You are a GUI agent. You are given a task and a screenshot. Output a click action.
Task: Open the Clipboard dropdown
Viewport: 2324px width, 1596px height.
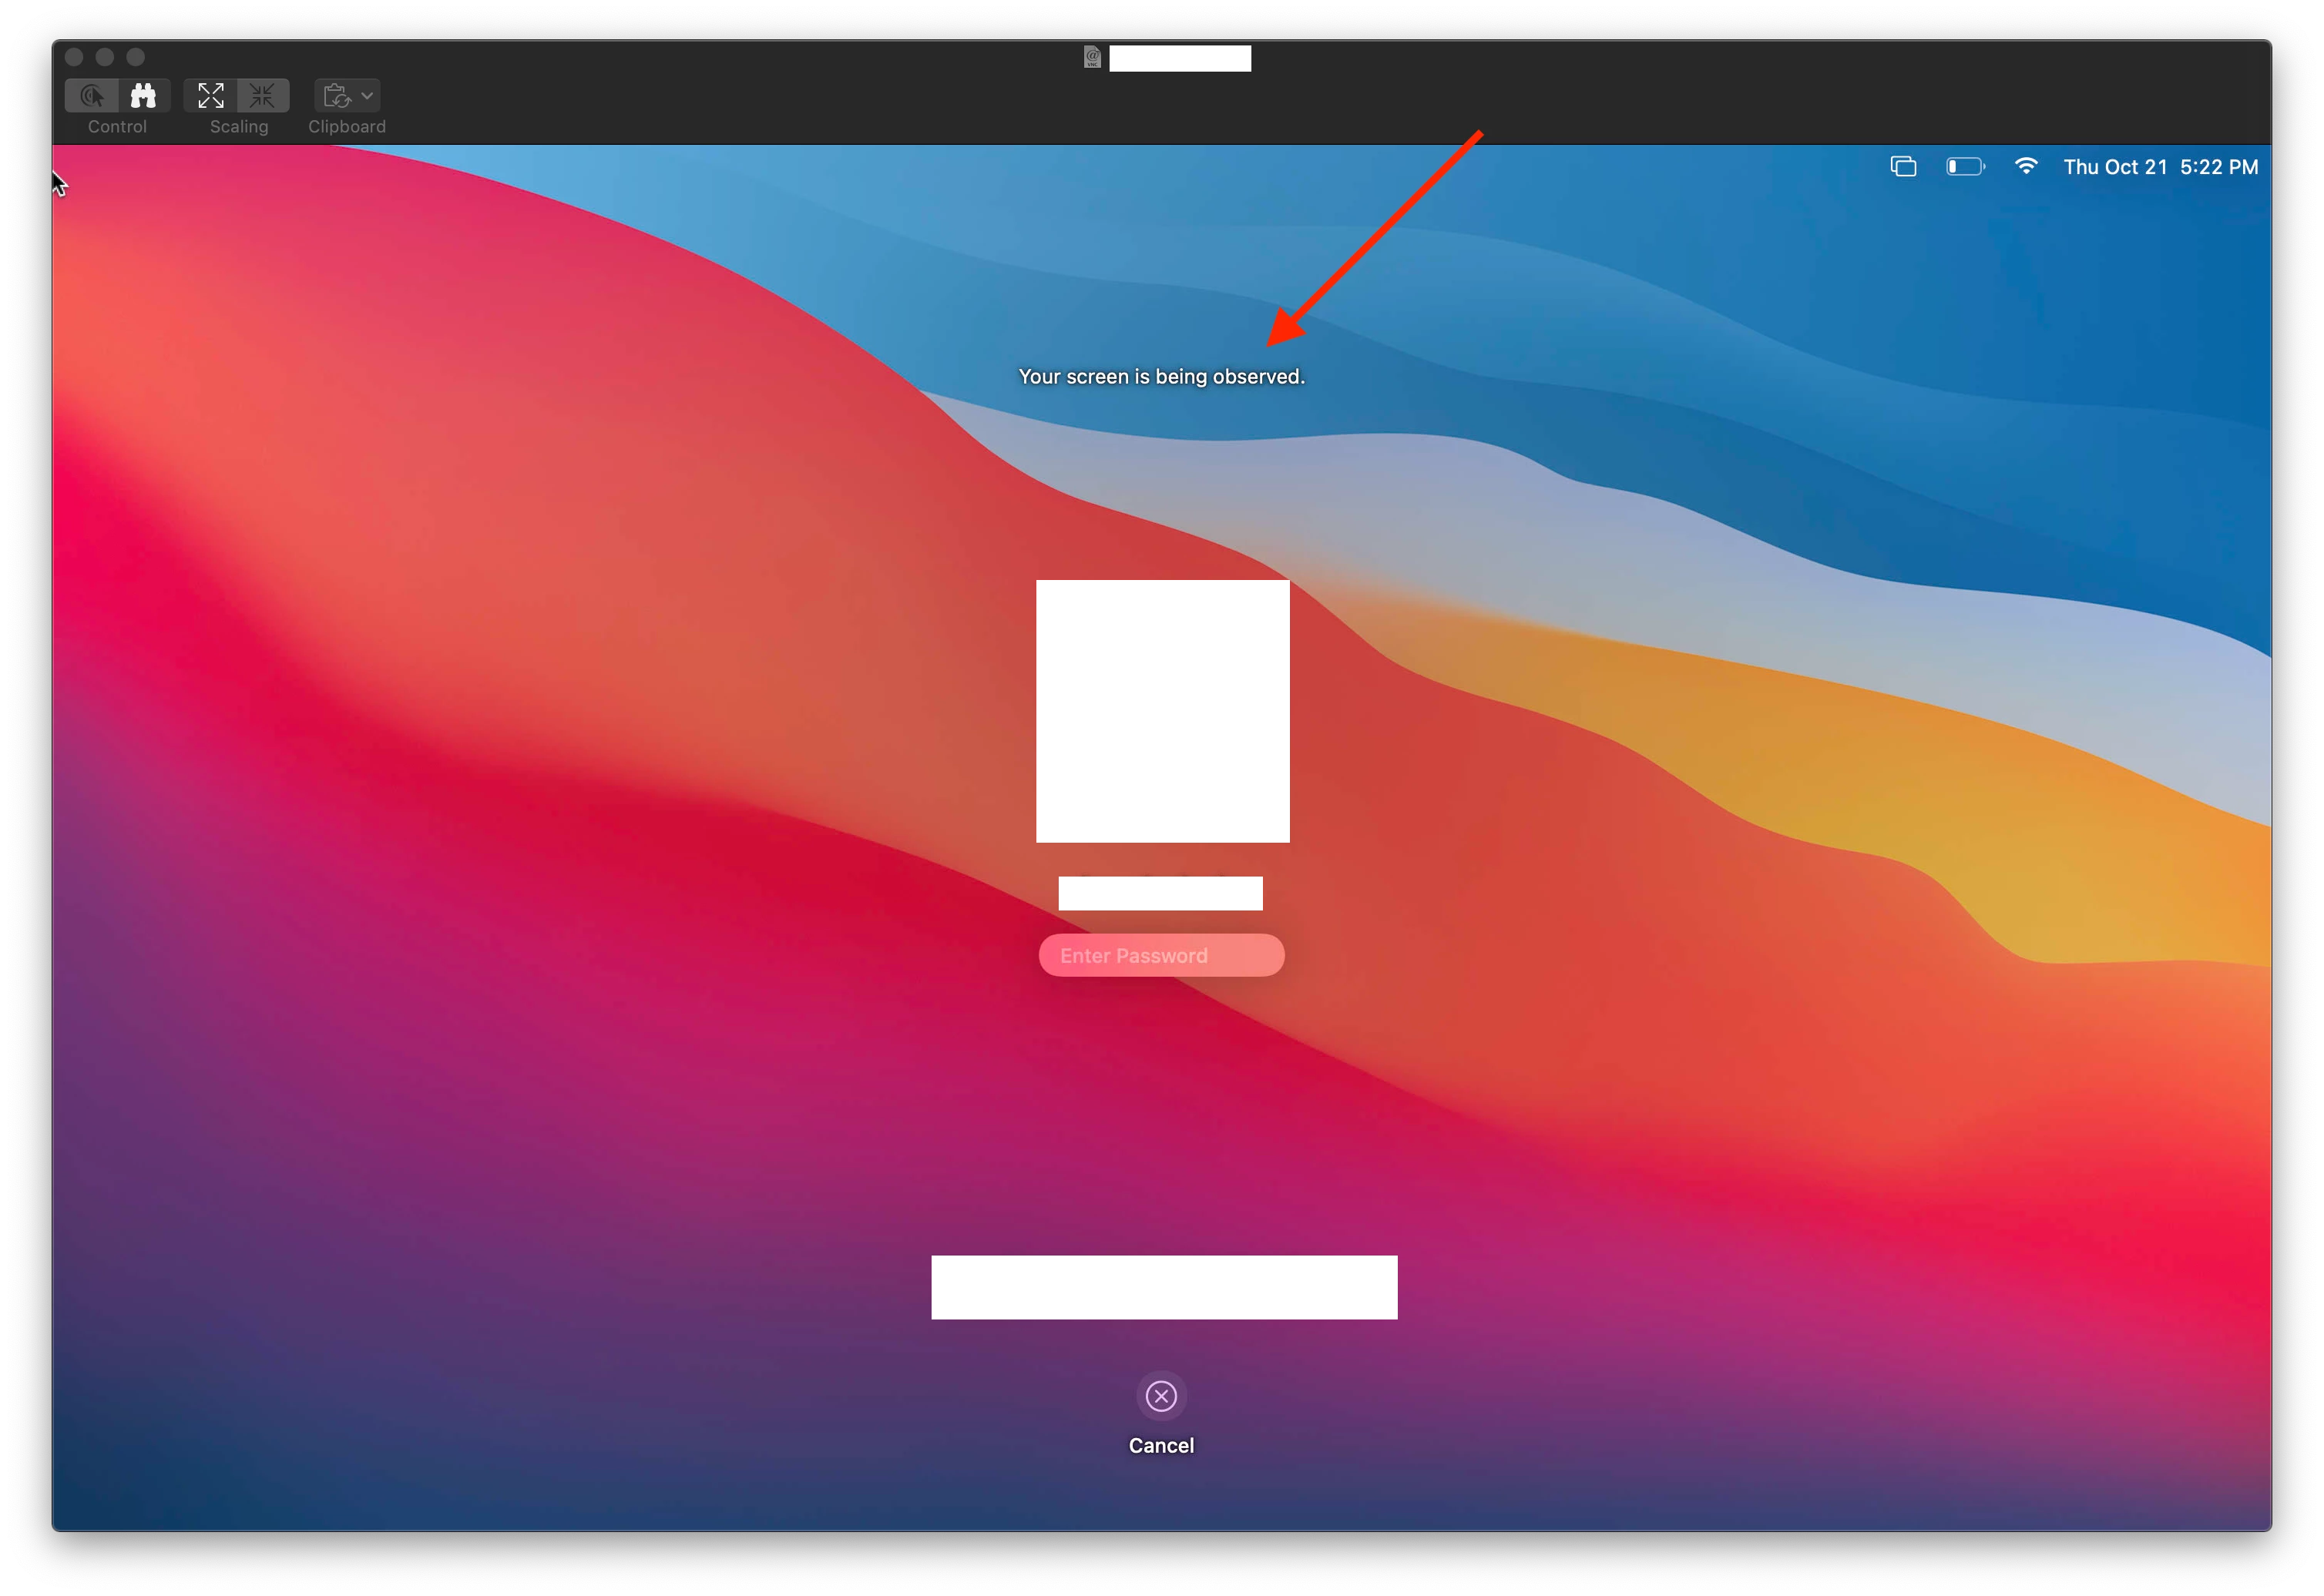tap(348, 96)
